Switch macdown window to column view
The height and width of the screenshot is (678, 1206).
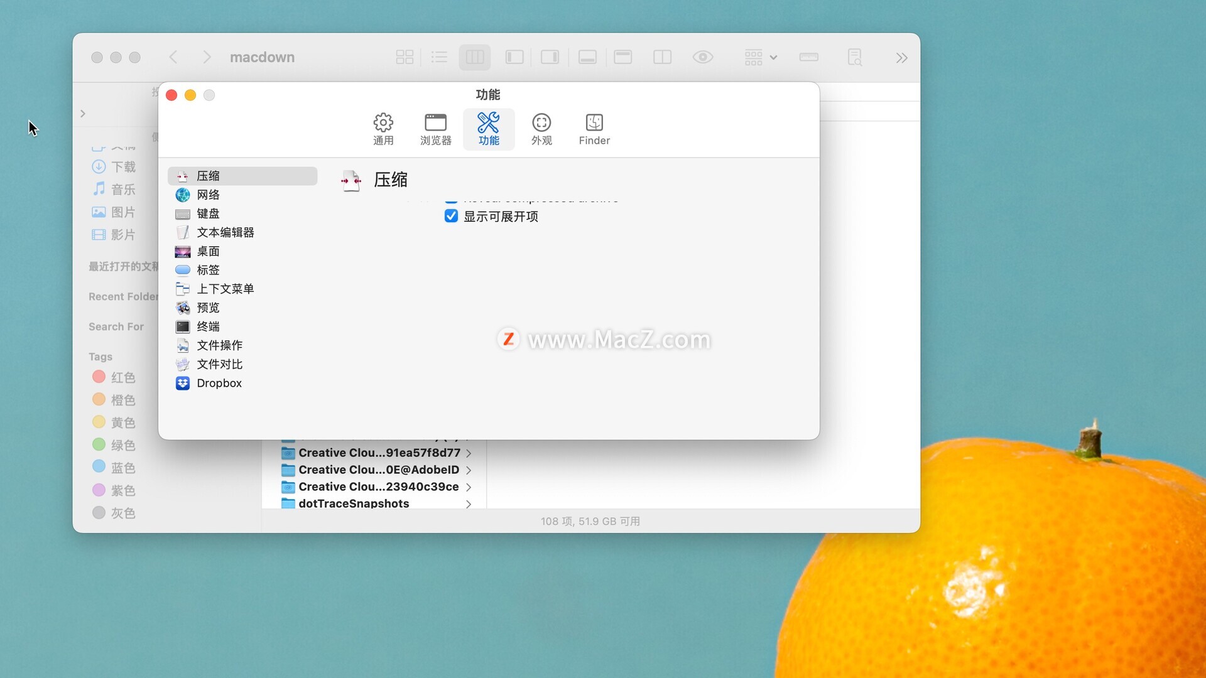point(475,57)
